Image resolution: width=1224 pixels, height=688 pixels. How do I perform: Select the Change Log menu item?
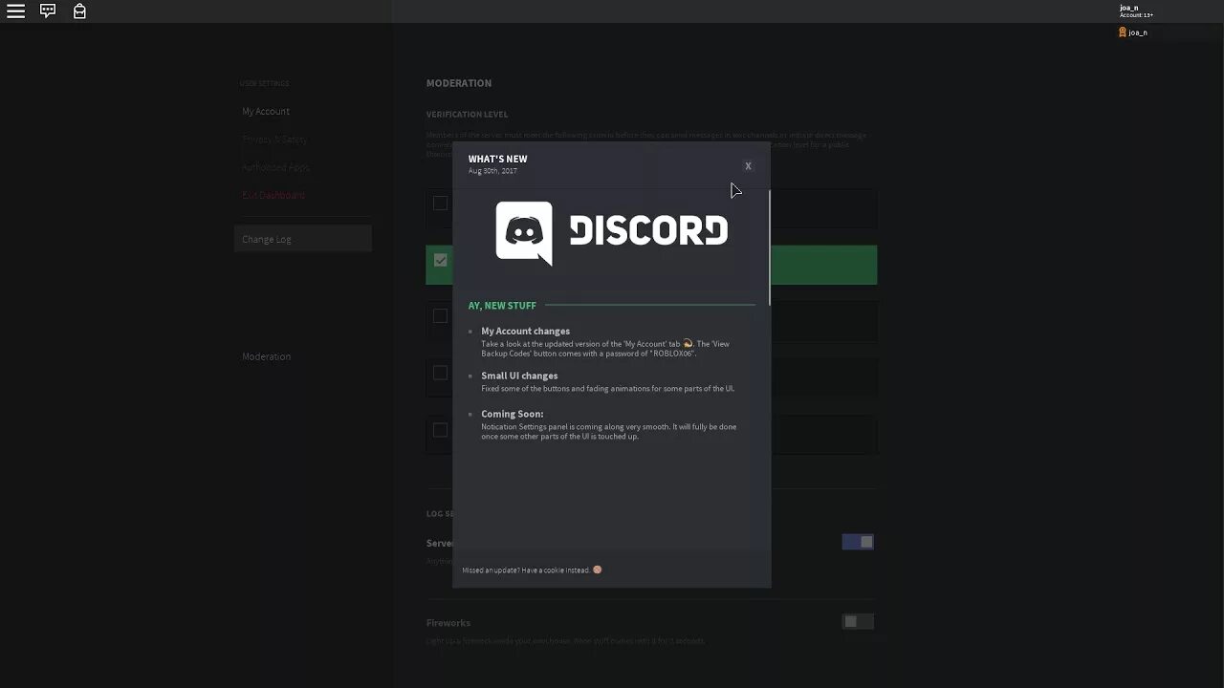[x=302, y=239]
